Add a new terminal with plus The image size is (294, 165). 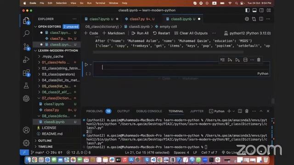(229, 111)
